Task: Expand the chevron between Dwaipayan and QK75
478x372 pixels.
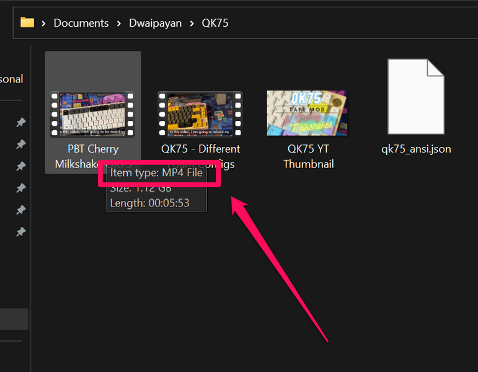Action: pos(192,24)
